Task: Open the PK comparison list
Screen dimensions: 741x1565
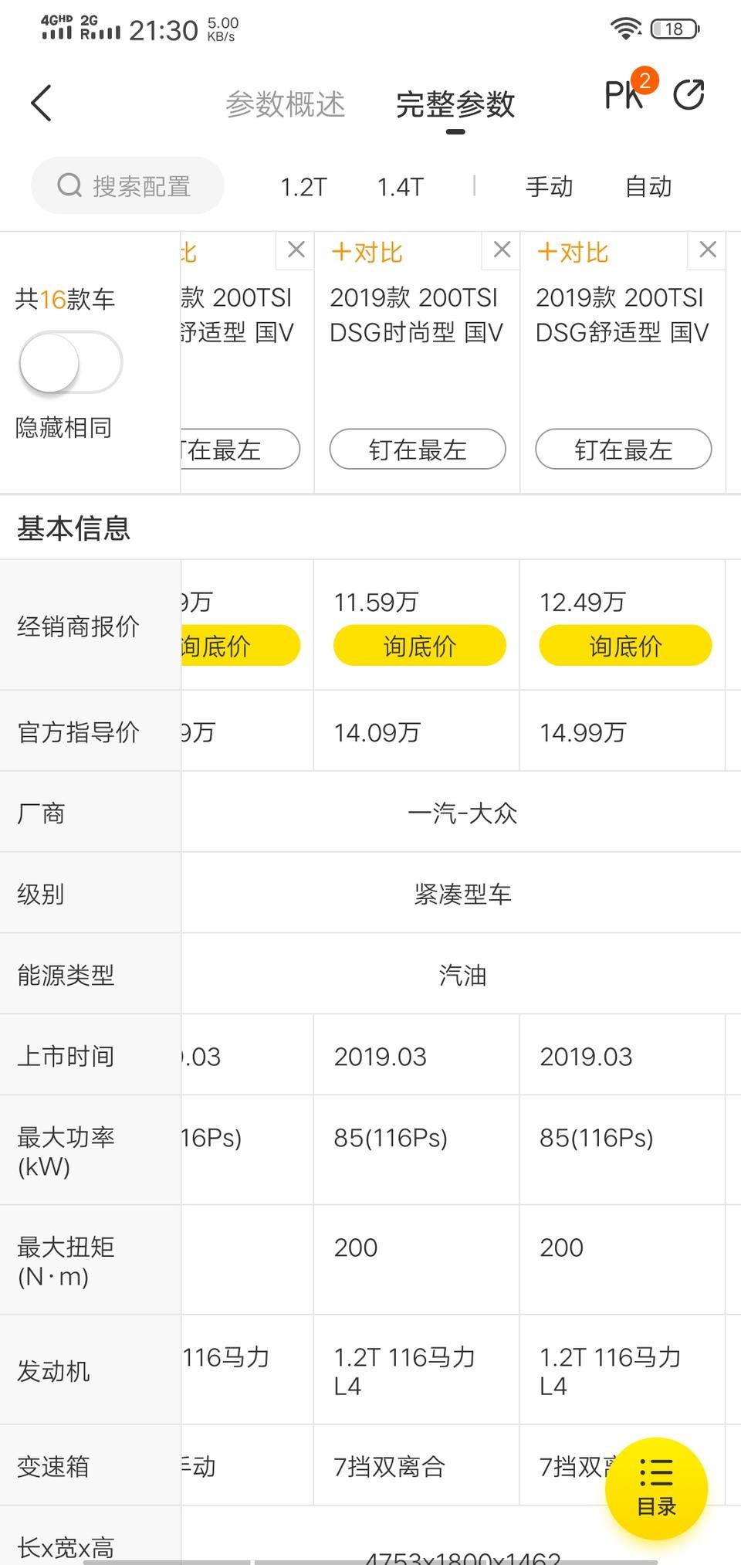Action: coord(629,92)
